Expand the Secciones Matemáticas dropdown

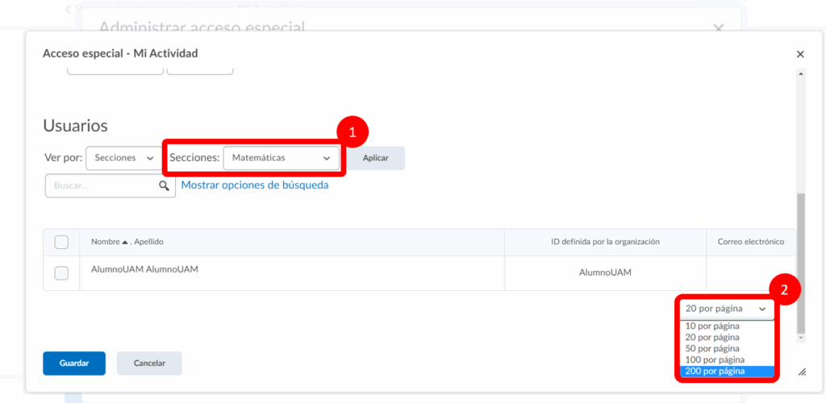[x=281, y=158]
